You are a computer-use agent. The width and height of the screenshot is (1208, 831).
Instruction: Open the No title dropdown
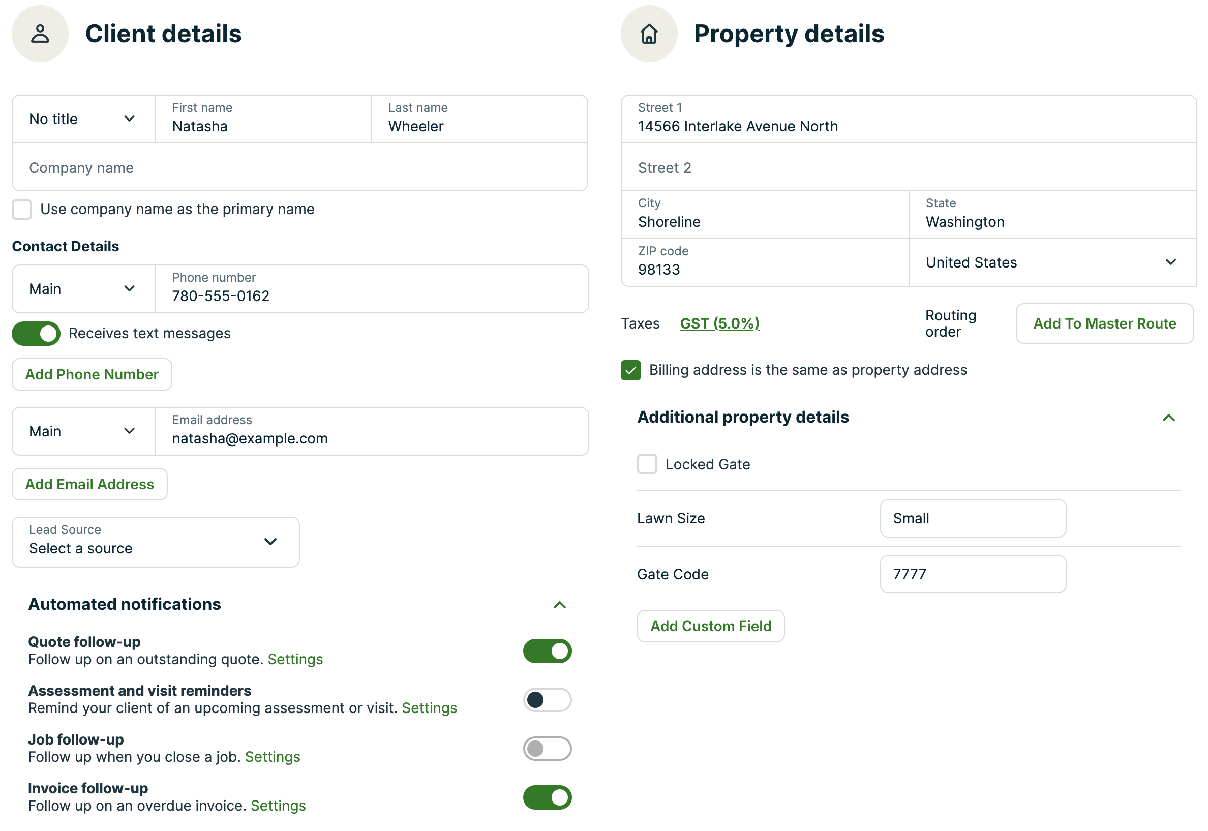(83, 119)
